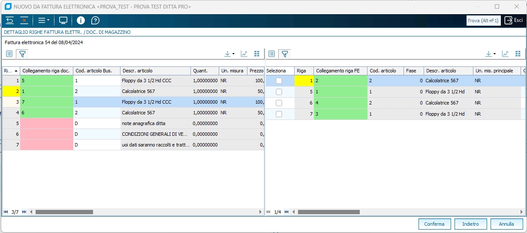Sort by the Ri... column header in left grid

[x=11, y=71]
